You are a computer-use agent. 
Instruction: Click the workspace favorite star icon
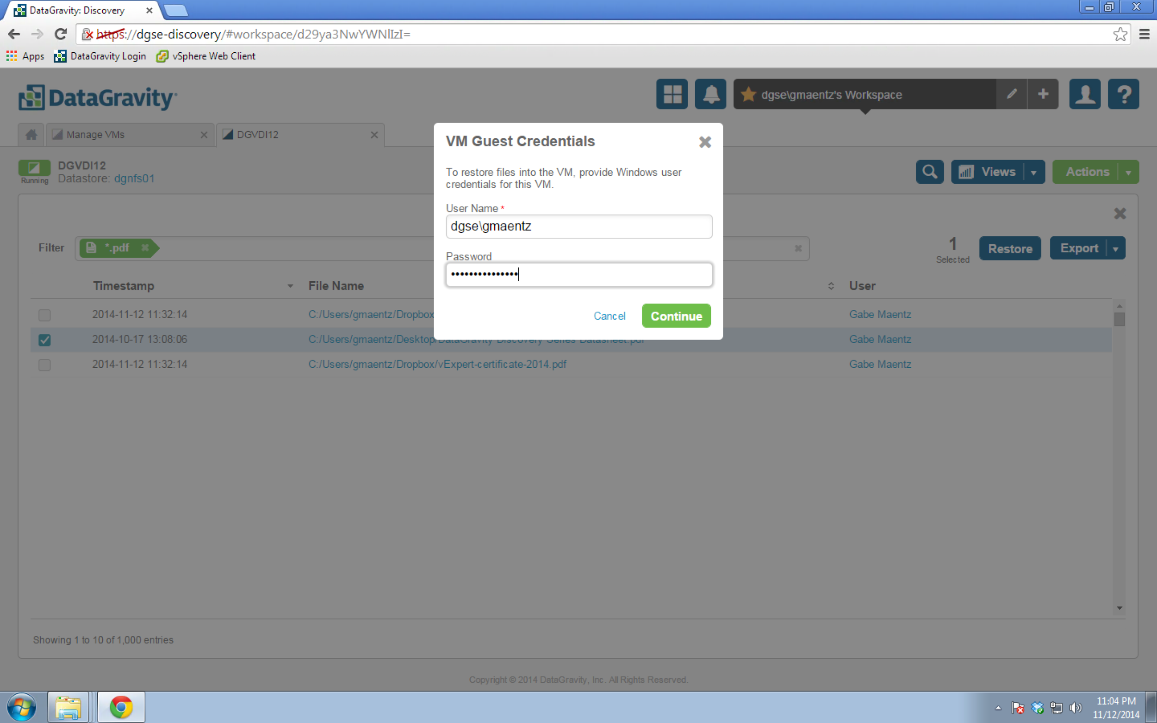tap(748, 94)
